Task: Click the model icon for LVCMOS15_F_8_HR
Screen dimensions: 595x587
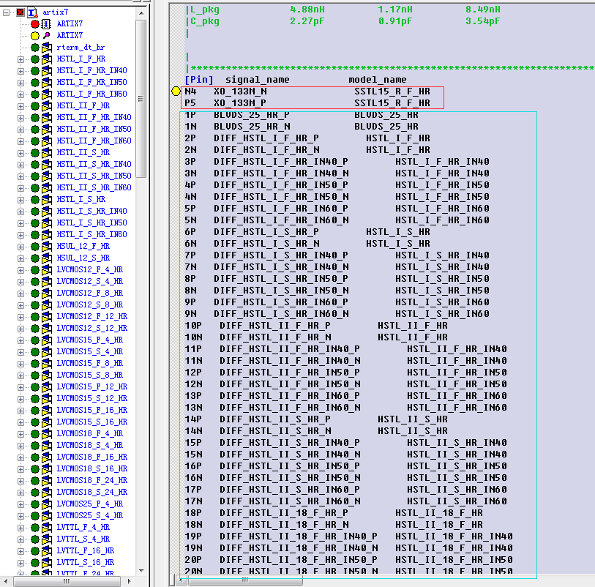Action: click(47, 364)
